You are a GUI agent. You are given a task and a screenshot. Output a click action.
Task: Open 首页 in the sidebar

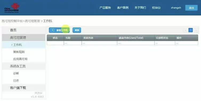[x=23, y=30]
